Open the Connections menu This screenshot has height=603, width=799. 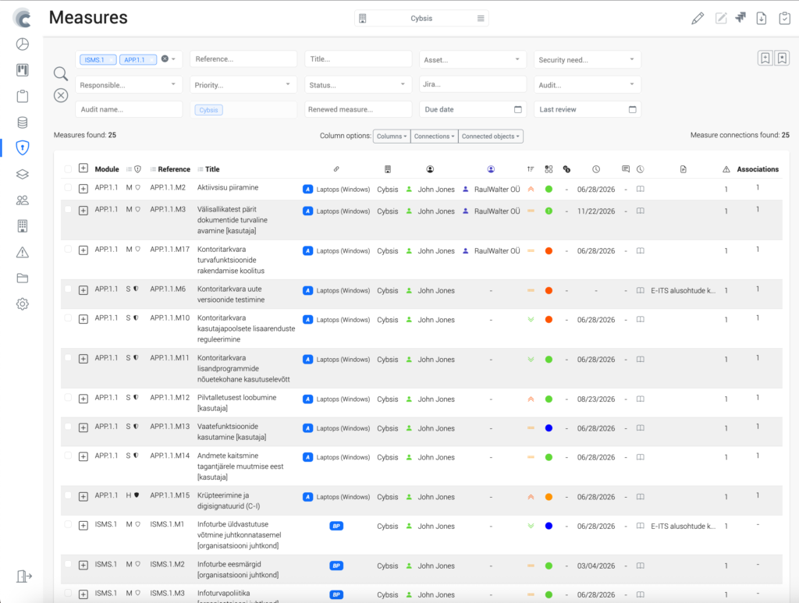[434, 137]
